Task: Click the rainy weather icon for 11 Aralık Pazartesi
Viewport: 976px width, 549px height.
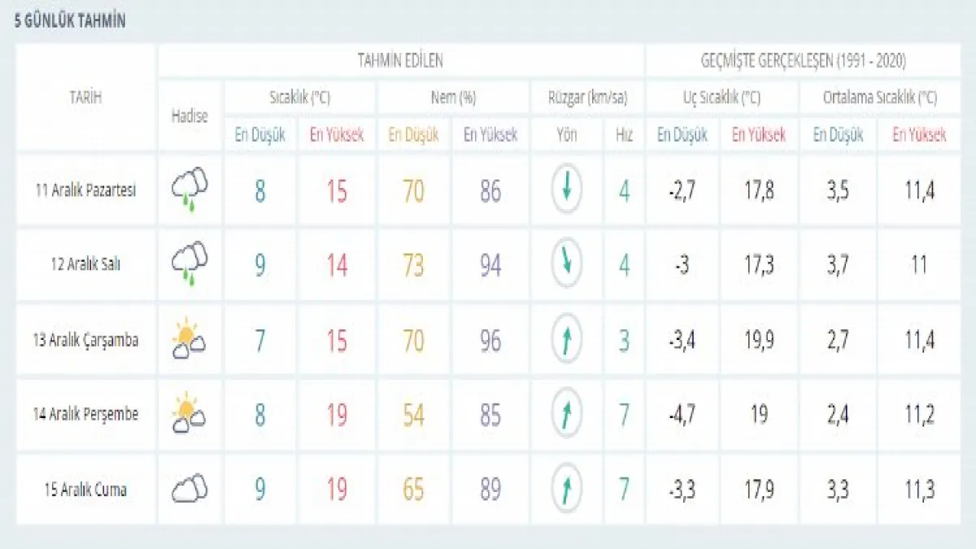Action: pyautogui.click(x=190, y=190)
